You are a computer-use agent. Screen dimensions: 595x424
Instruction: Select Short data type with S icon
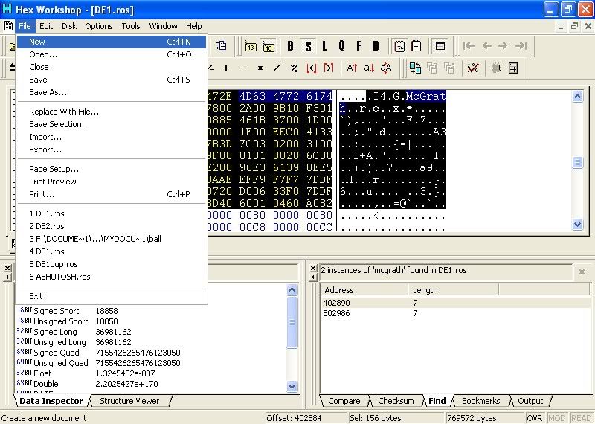pyautogui.click(x=308, y=46)
